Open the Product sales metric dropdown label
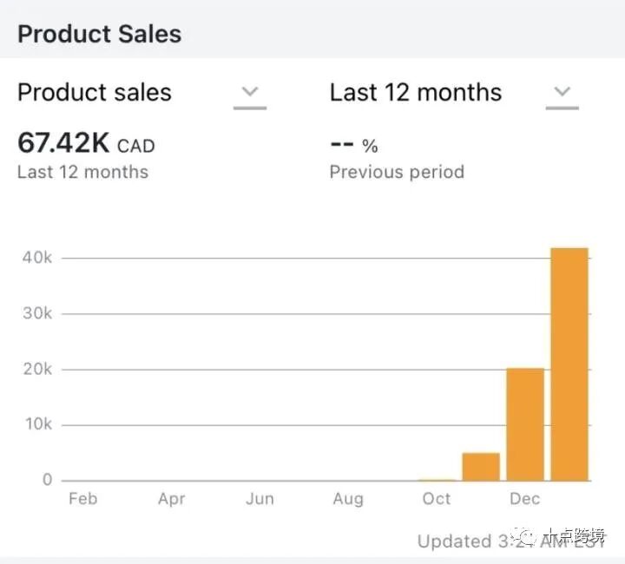 pyautogui.click(x=95, y=93)
